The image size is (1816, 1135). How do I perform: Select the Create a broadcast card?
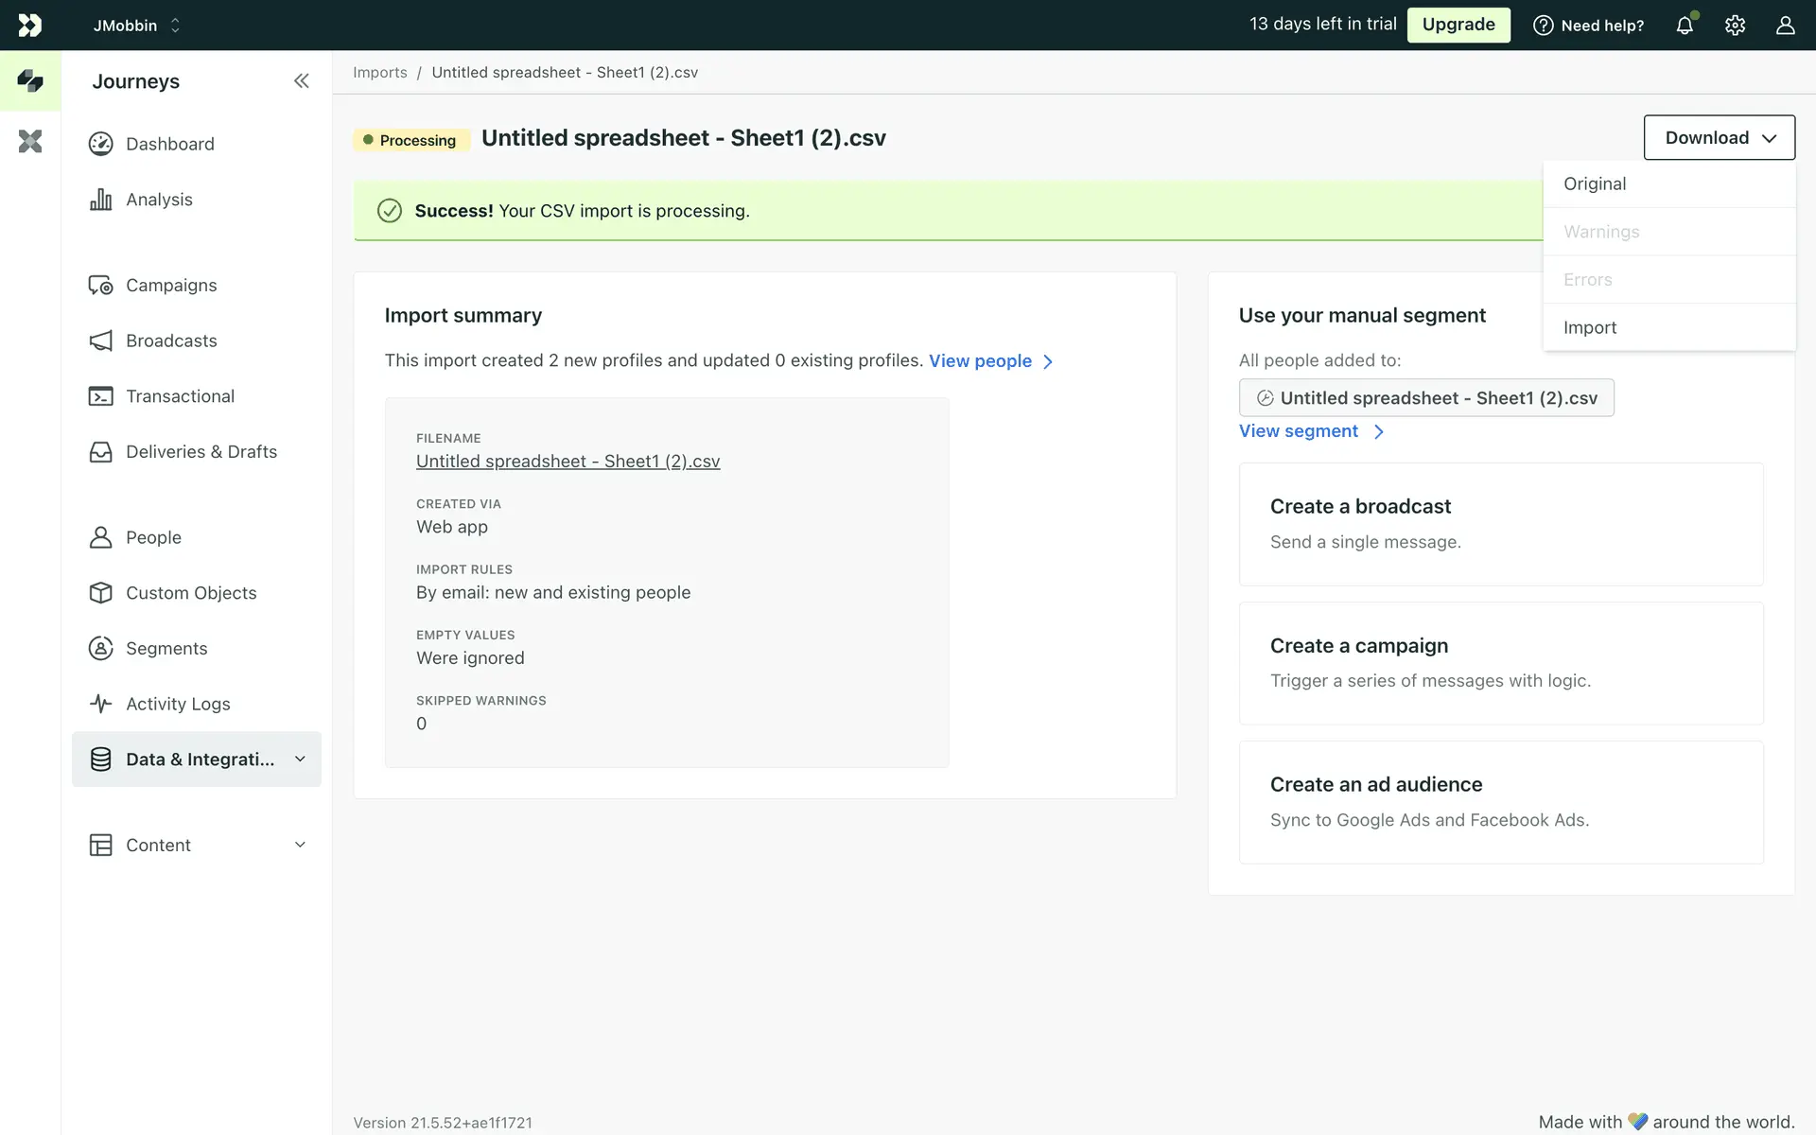click(1500, 524)
